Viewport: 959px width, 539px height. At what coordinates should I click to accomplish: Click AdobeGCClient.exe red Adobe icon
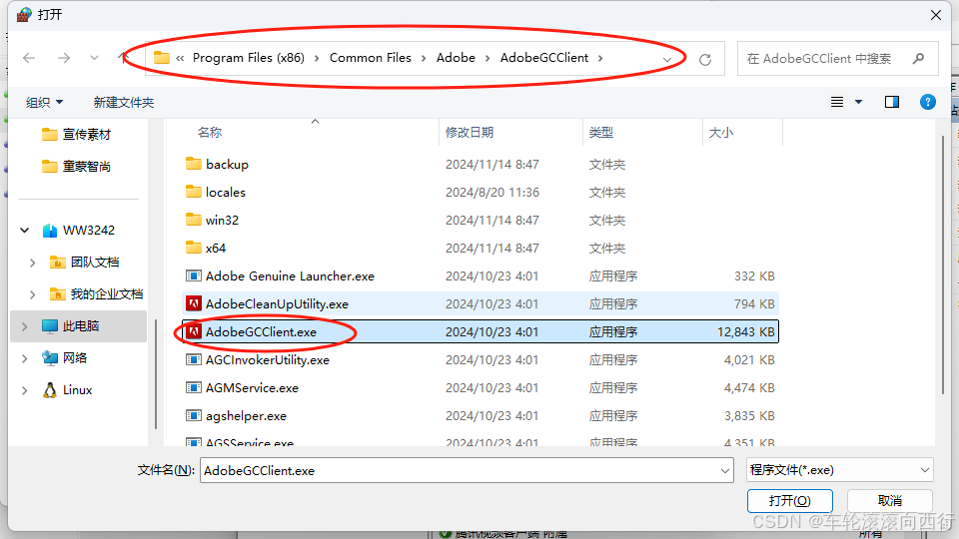click(193, 331)
